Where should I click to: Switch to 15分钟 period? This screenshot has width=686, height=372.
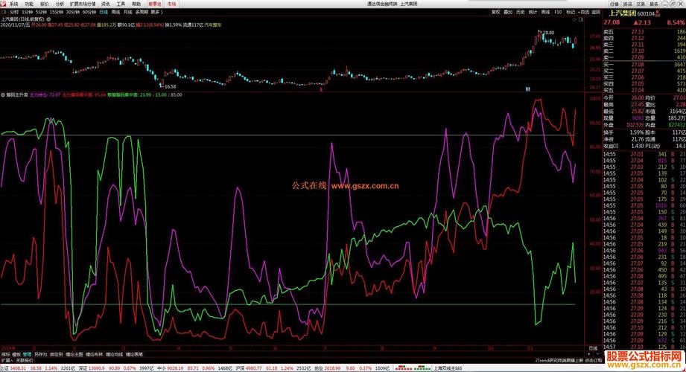click(57, 12)
